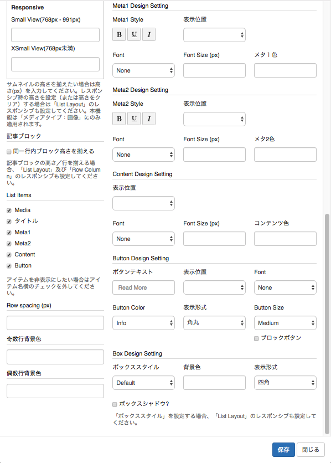Screen dimensions: 331x463
Task: Toggle underline for Meta1 Style
Action: click(134, 34)
